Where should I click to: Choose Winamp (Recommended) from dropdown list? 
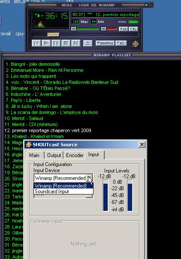pyautogui.click(x=63, y=186)
